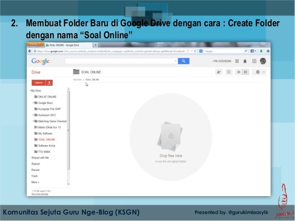The image size is (295, 221).
Task: Click the browser Google search box
Action: coord(223,51)
